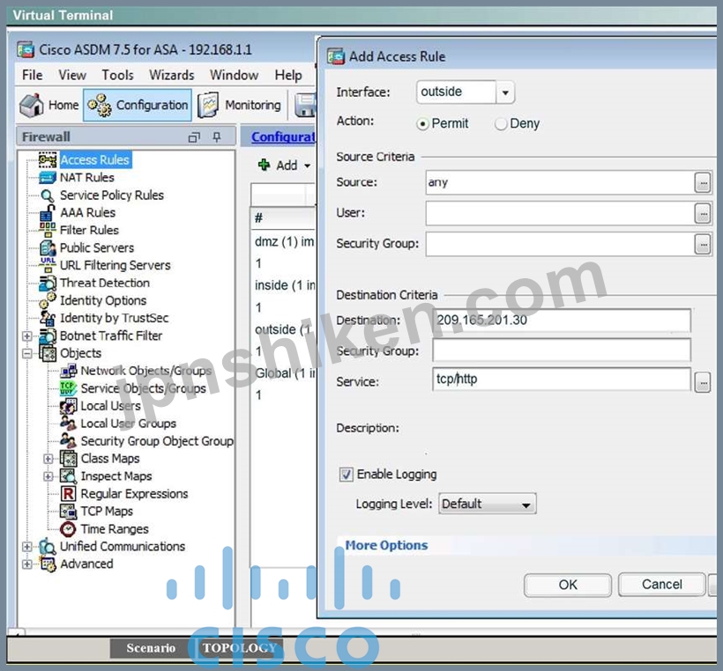
Task: Browse for Source with ellipsis button
Action: pyautogui.click(x=703, y=183)
